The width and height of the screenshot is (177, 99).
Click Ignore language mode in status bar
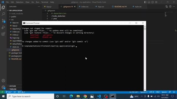pos(164,92)
